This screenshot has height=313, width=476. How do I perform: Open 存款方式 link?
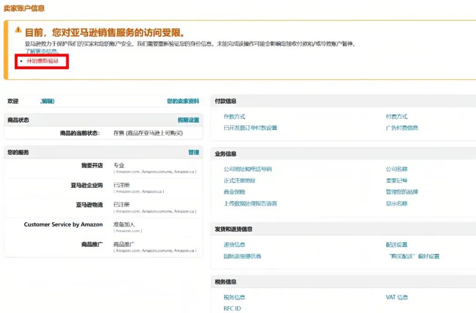tap(234, 117)
